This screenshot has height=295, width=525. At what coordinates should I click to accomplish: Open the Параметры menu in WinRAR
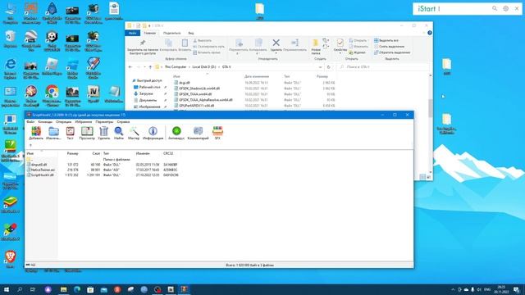(x=104, y=122)
